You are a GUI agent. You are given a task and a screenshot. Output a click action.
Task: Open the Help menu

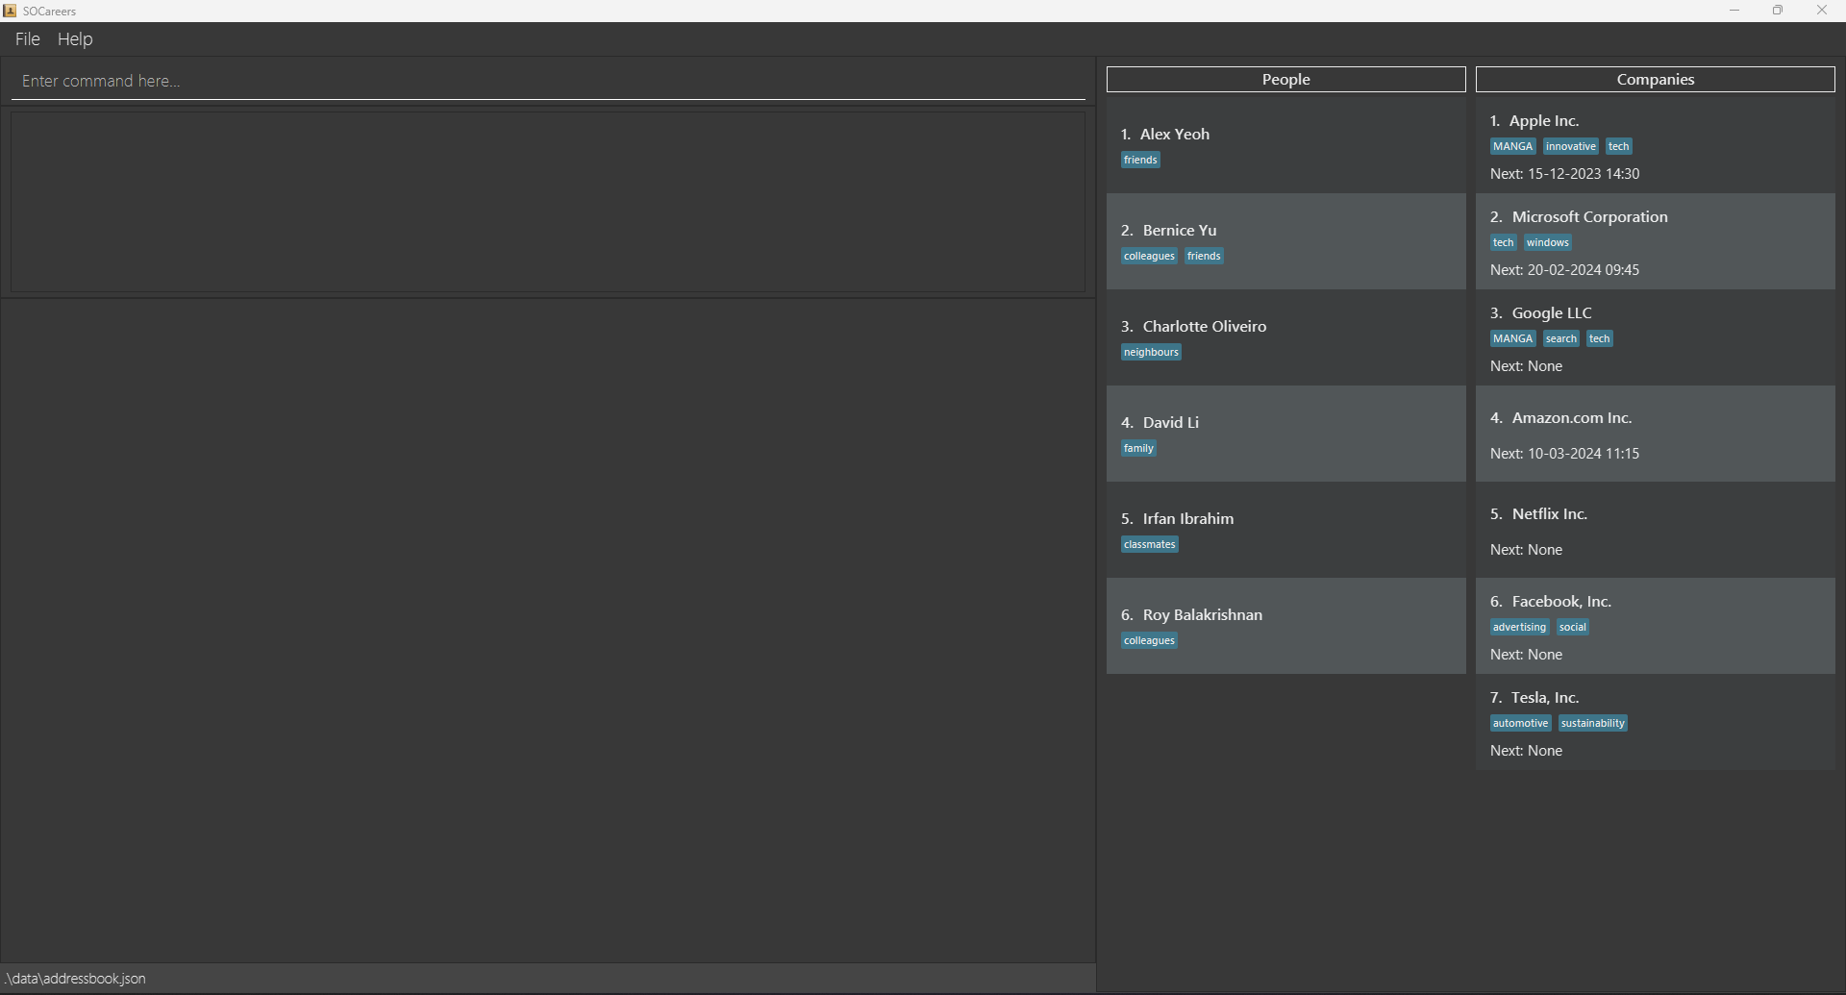tap(75, 39)
